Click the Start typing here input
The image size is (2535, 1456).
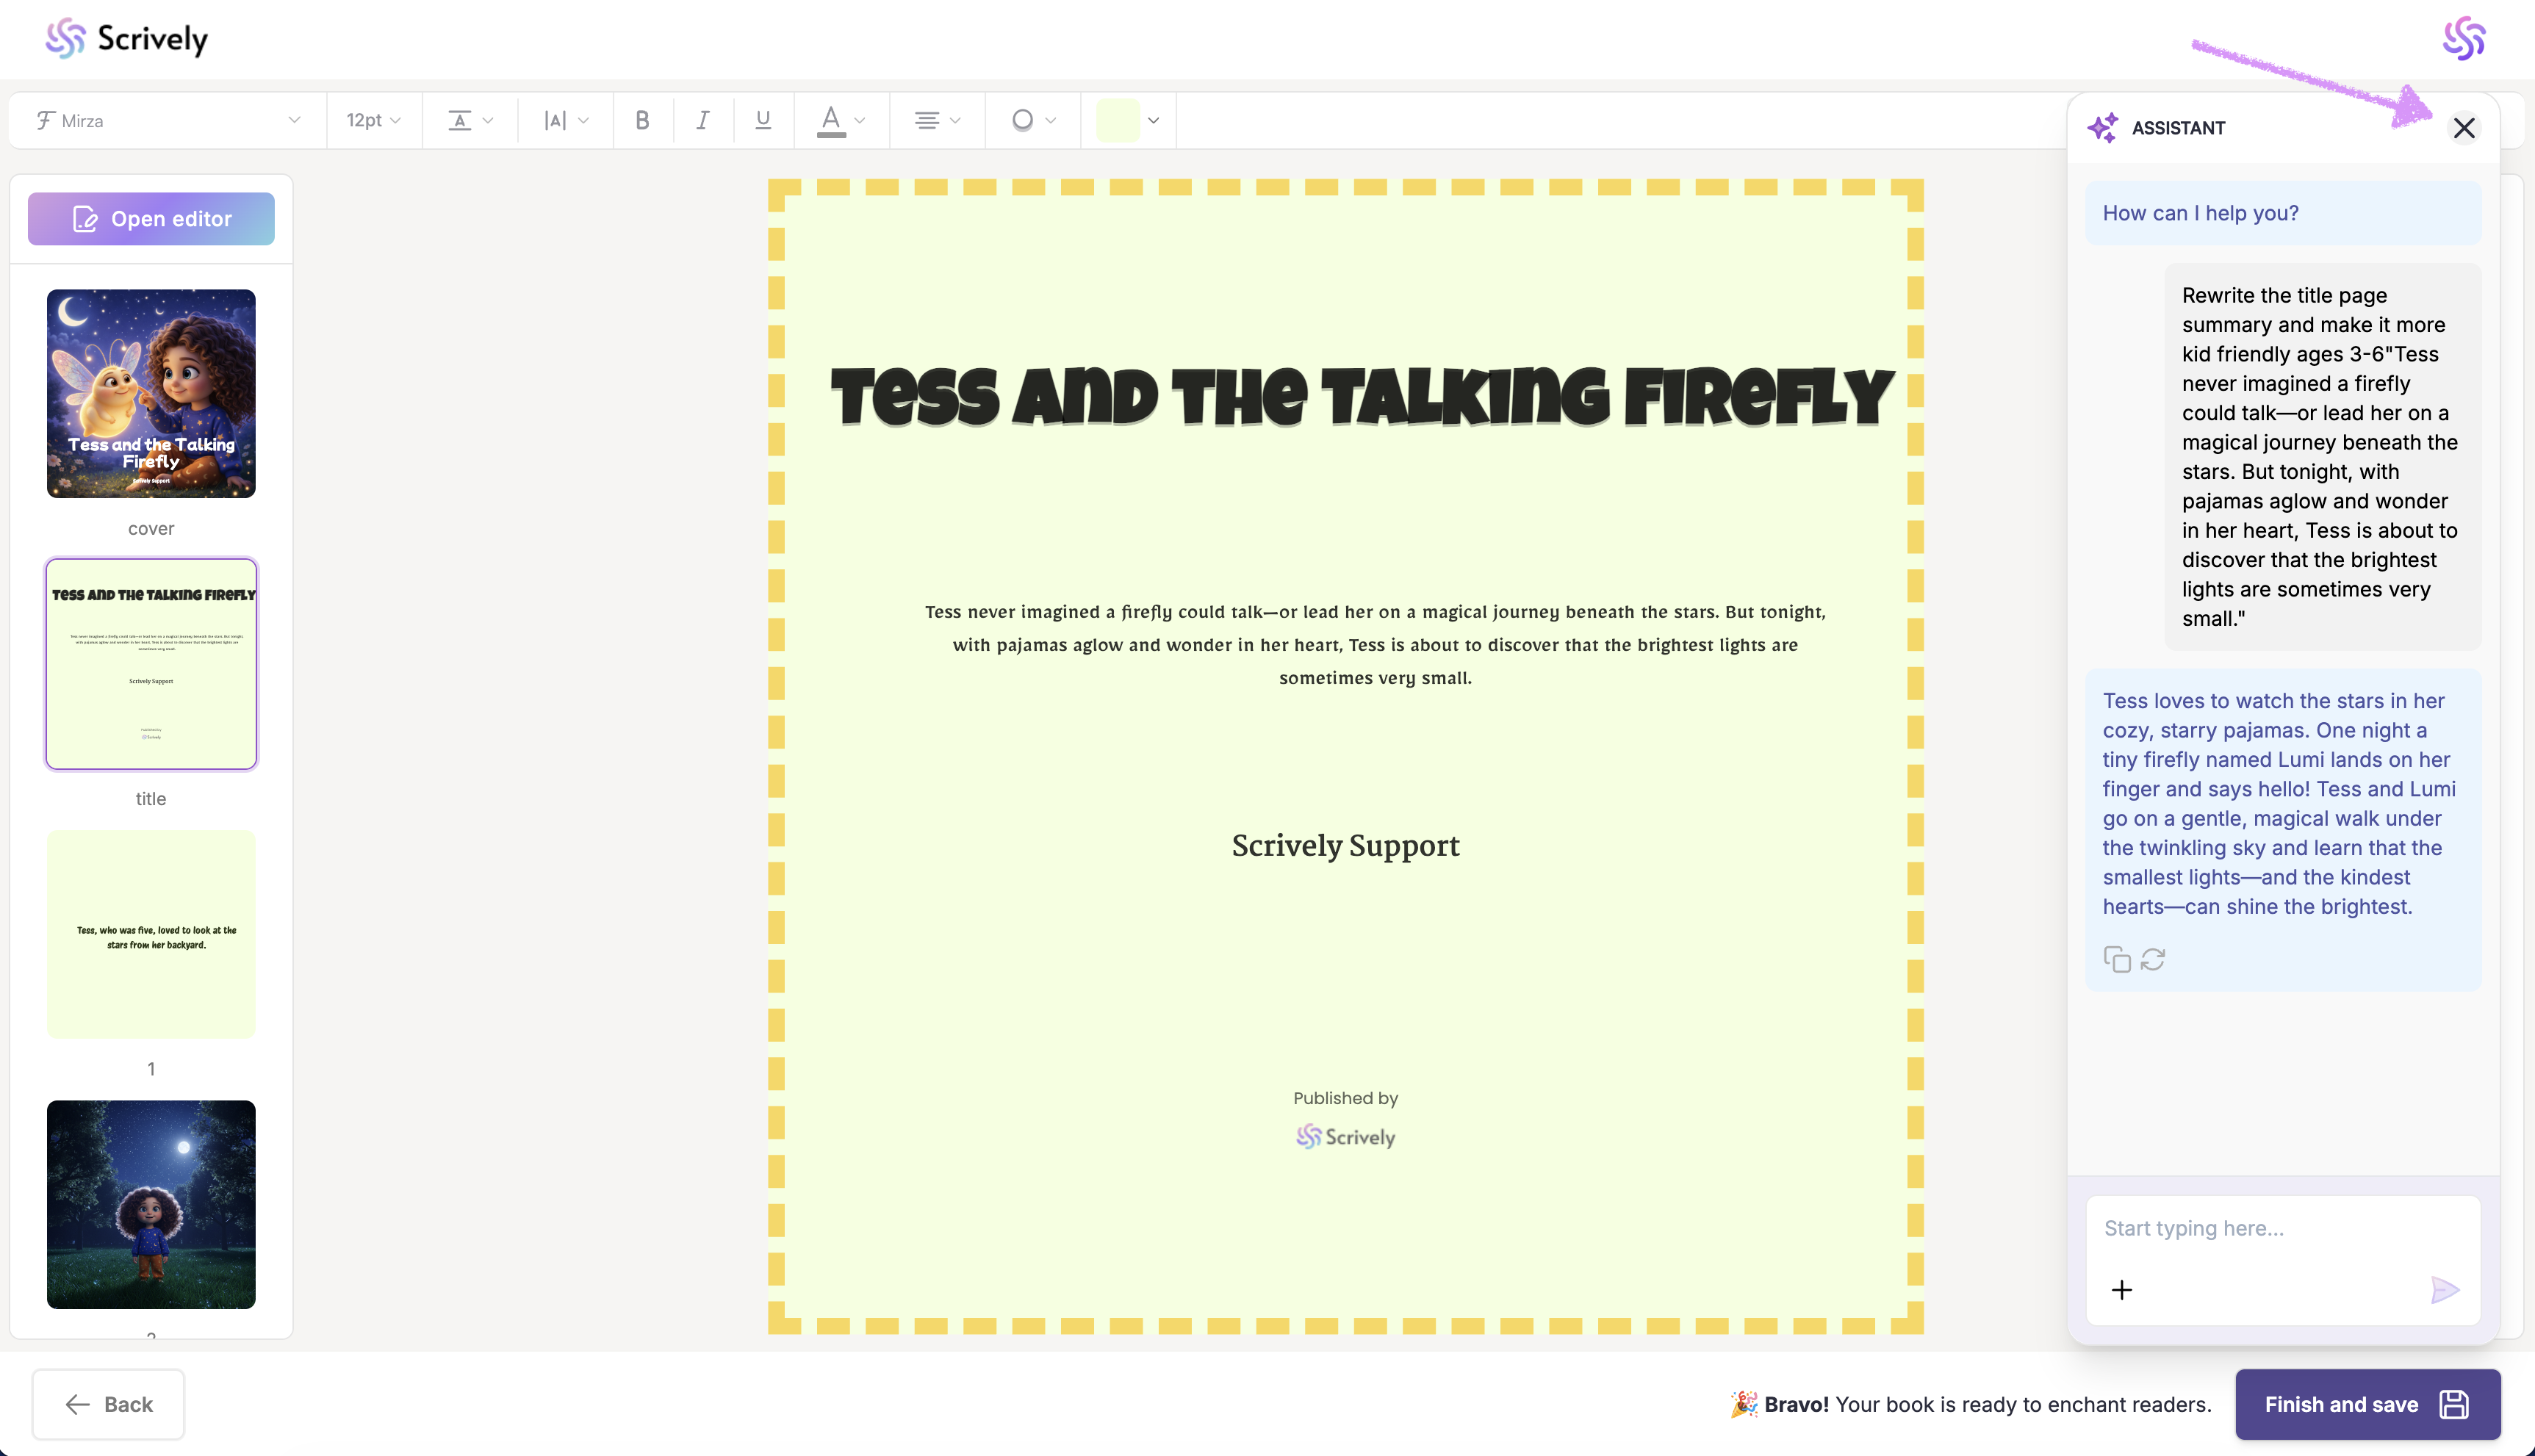(x=2282, y=1228)
